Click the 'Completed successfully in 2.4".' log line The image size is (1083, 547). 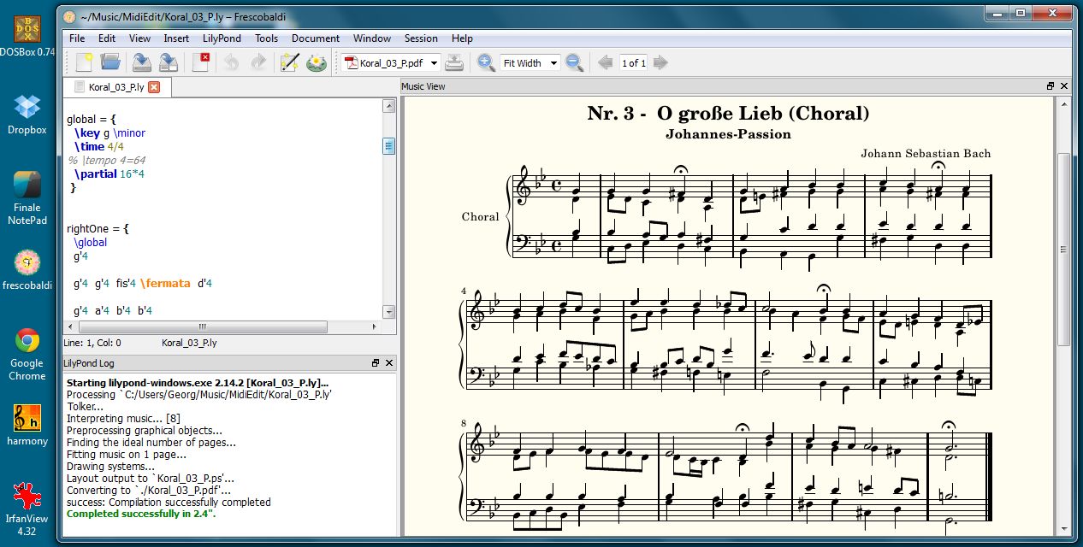point(140,514)
